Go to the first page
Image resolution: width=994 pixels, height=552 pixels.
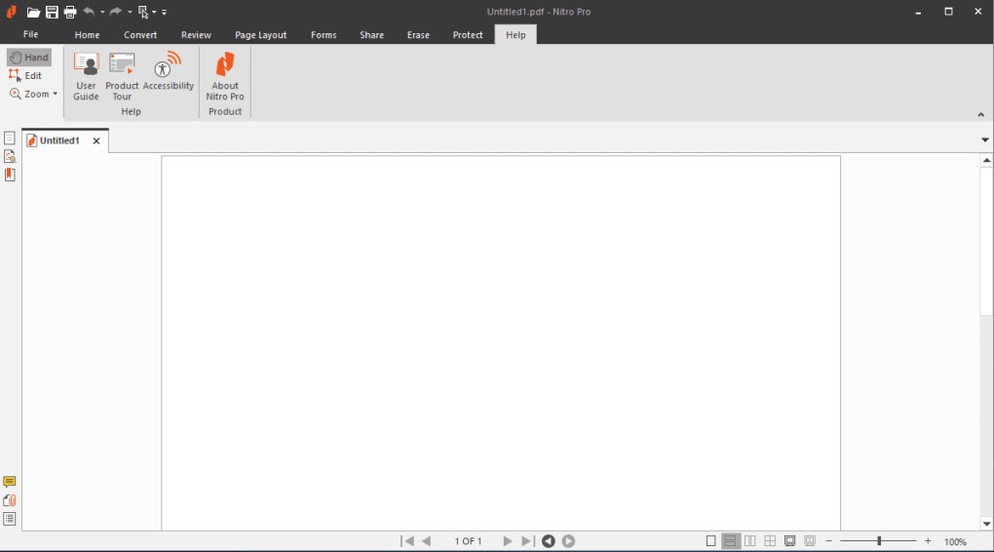[x=407, y=541]
